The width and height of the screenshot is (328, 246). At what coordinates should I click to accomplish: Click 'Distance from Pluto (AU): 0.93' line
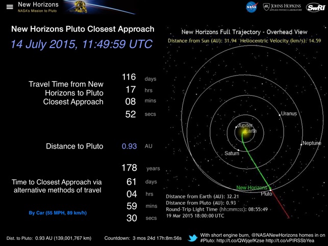coord(201,203)
